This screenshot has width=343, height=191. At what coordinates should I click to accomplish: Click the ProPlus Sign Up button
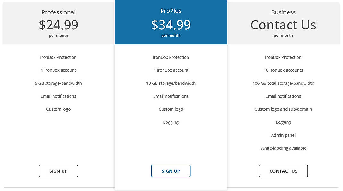(171, 171)
